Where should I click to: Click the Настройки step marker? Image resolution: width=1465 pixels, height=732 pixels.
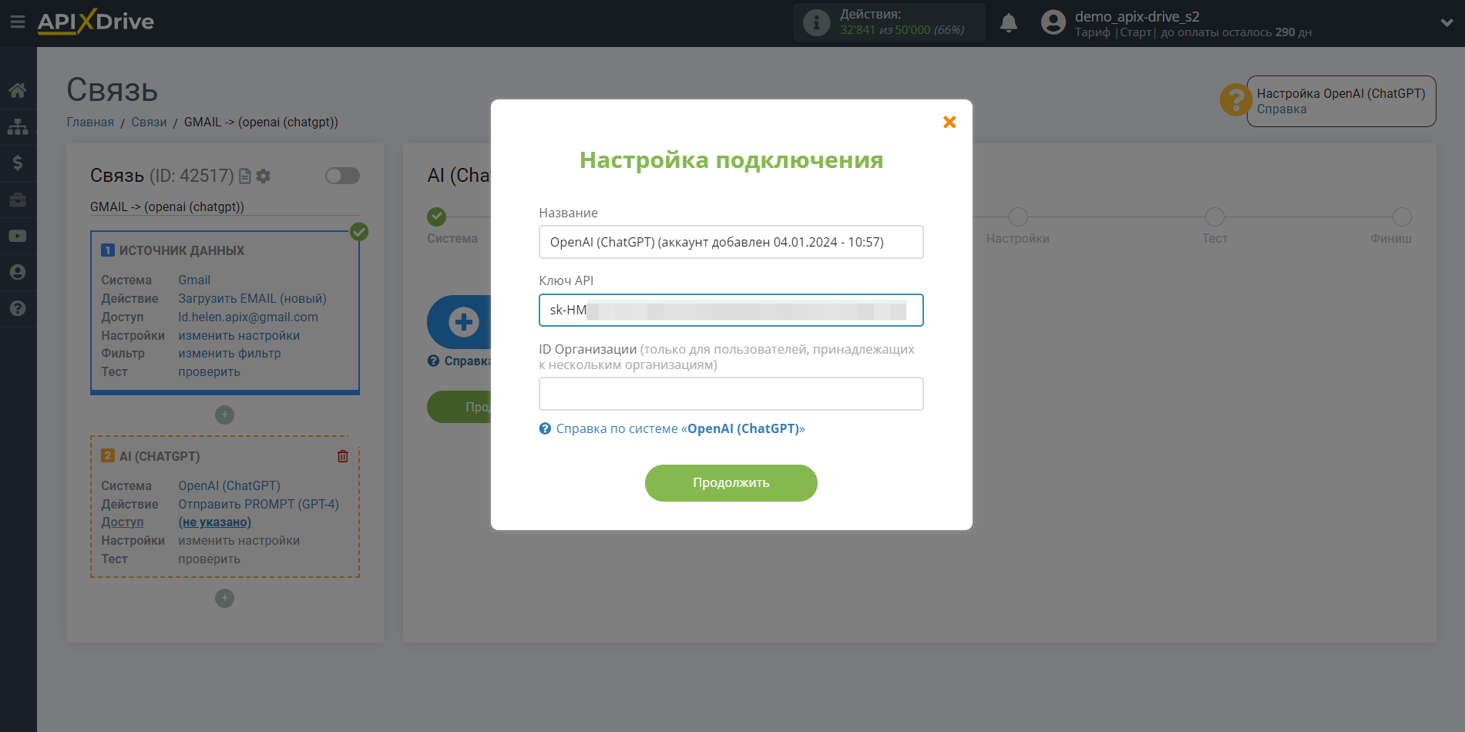[1018, 217]
